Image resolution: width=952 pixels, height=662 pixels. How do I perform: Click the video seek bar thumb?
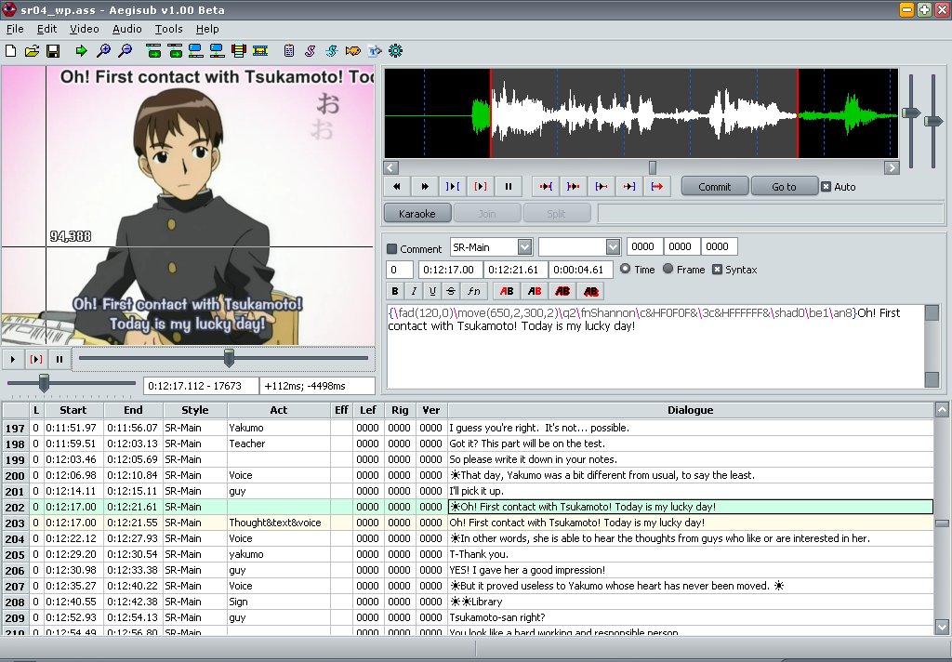pos(229,358)
